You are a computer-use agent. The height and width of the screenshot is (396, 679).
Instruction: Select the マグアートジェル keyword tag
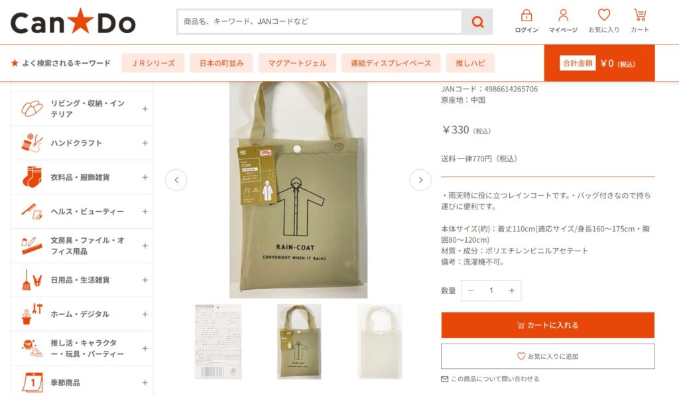coord(297,63)
